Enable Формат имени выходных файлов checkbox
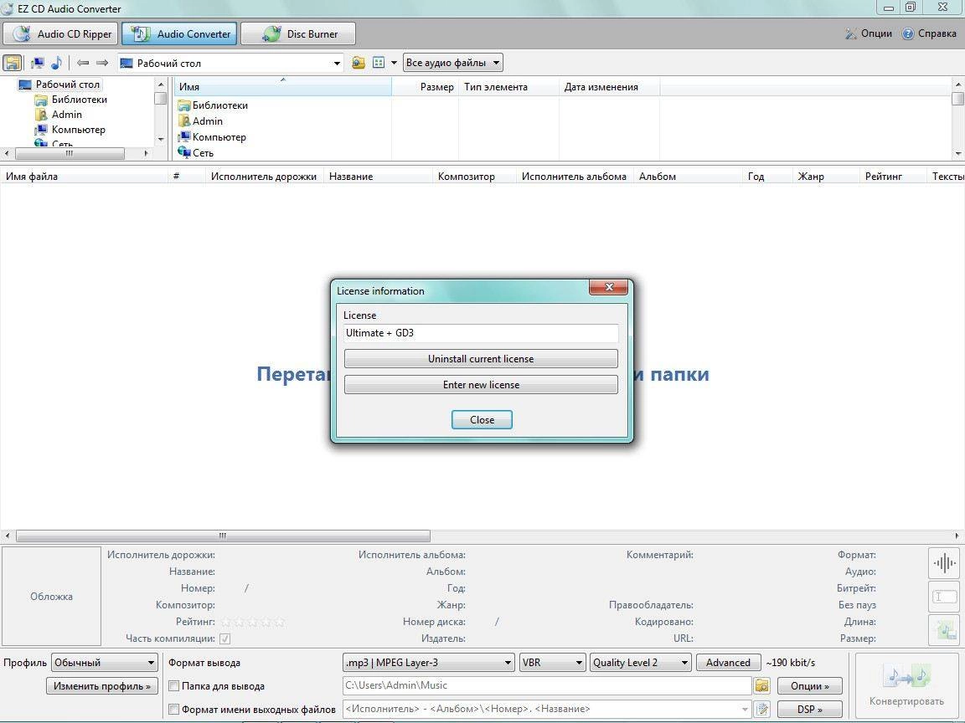Image resolution: width=965 pixels, height=723 pixels. click(174, 710)
